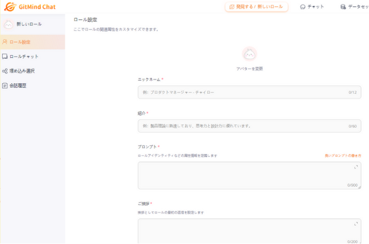
Task: Expand the プロンプト text area with expand icon
Action: (x=356, y=167)
